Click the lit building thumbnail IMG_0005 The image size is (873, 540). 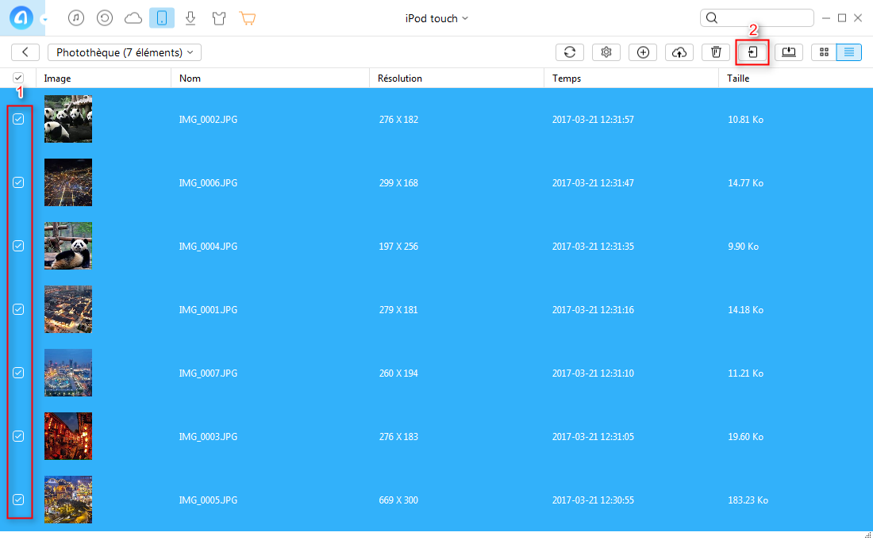tap(68, 500)
